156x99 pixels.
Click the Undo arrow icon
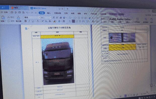point(27,13)
